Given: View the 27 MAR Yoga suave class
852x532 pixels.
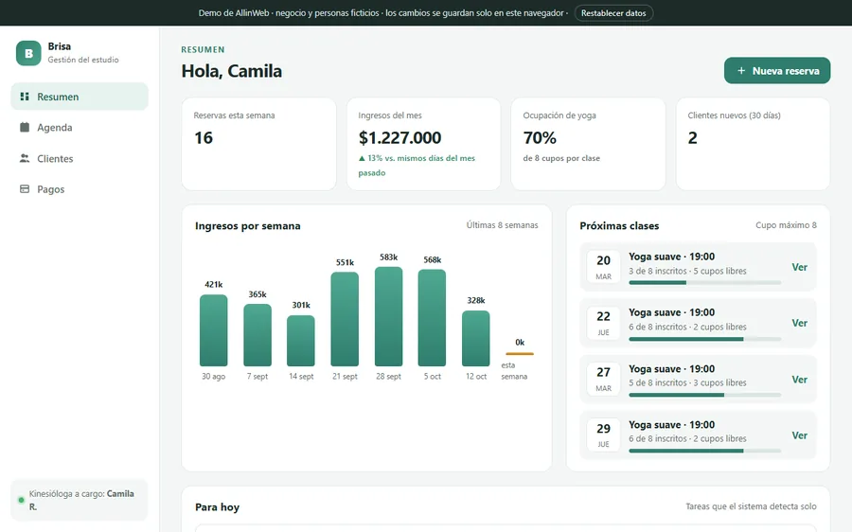Looking at the screenshot, I should pos(799,380).
